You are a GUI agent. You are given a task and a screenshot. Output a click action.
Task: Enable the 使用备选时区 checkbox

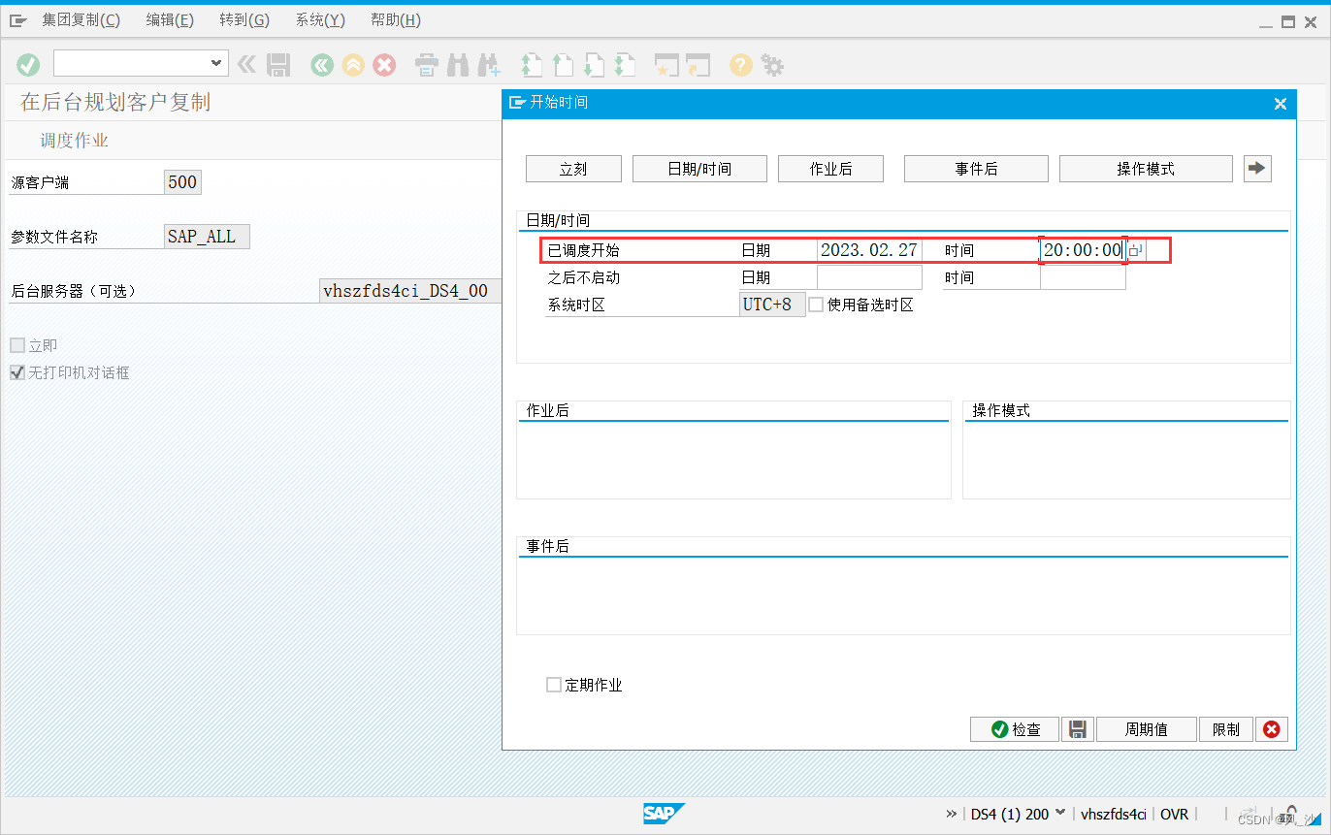[816, 305]
